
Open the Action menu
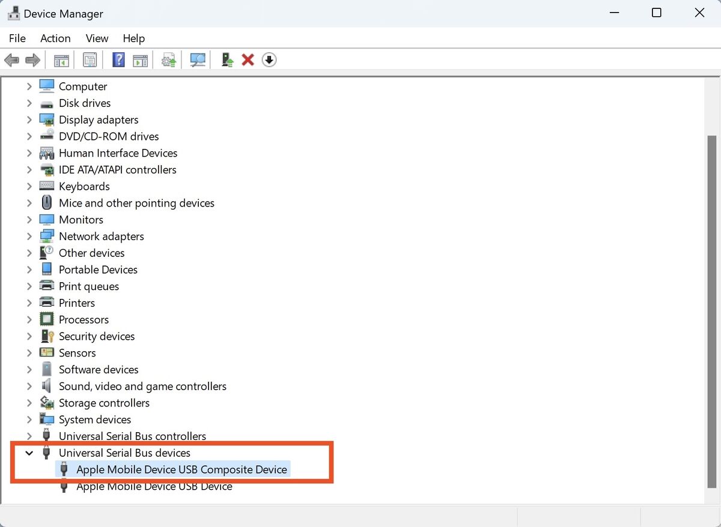pos(55,38)
